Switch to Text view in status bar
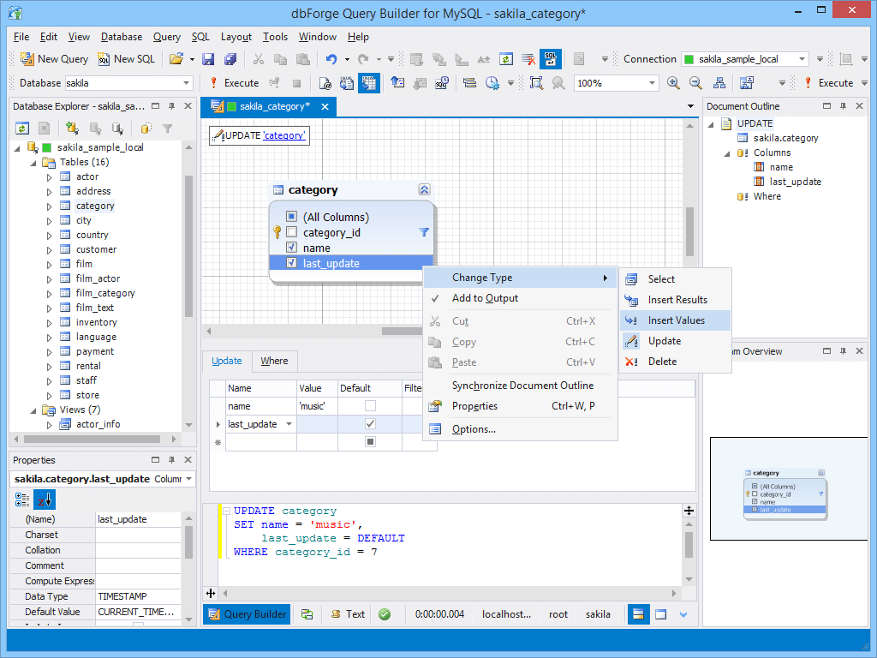This screenshot has width=877, height=658. point(347,614)
